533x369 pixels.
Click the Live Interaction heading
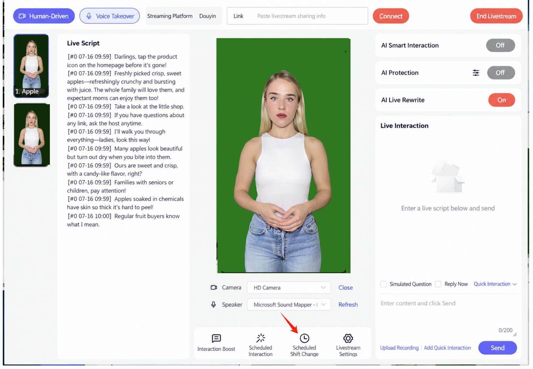click(404, 125)
